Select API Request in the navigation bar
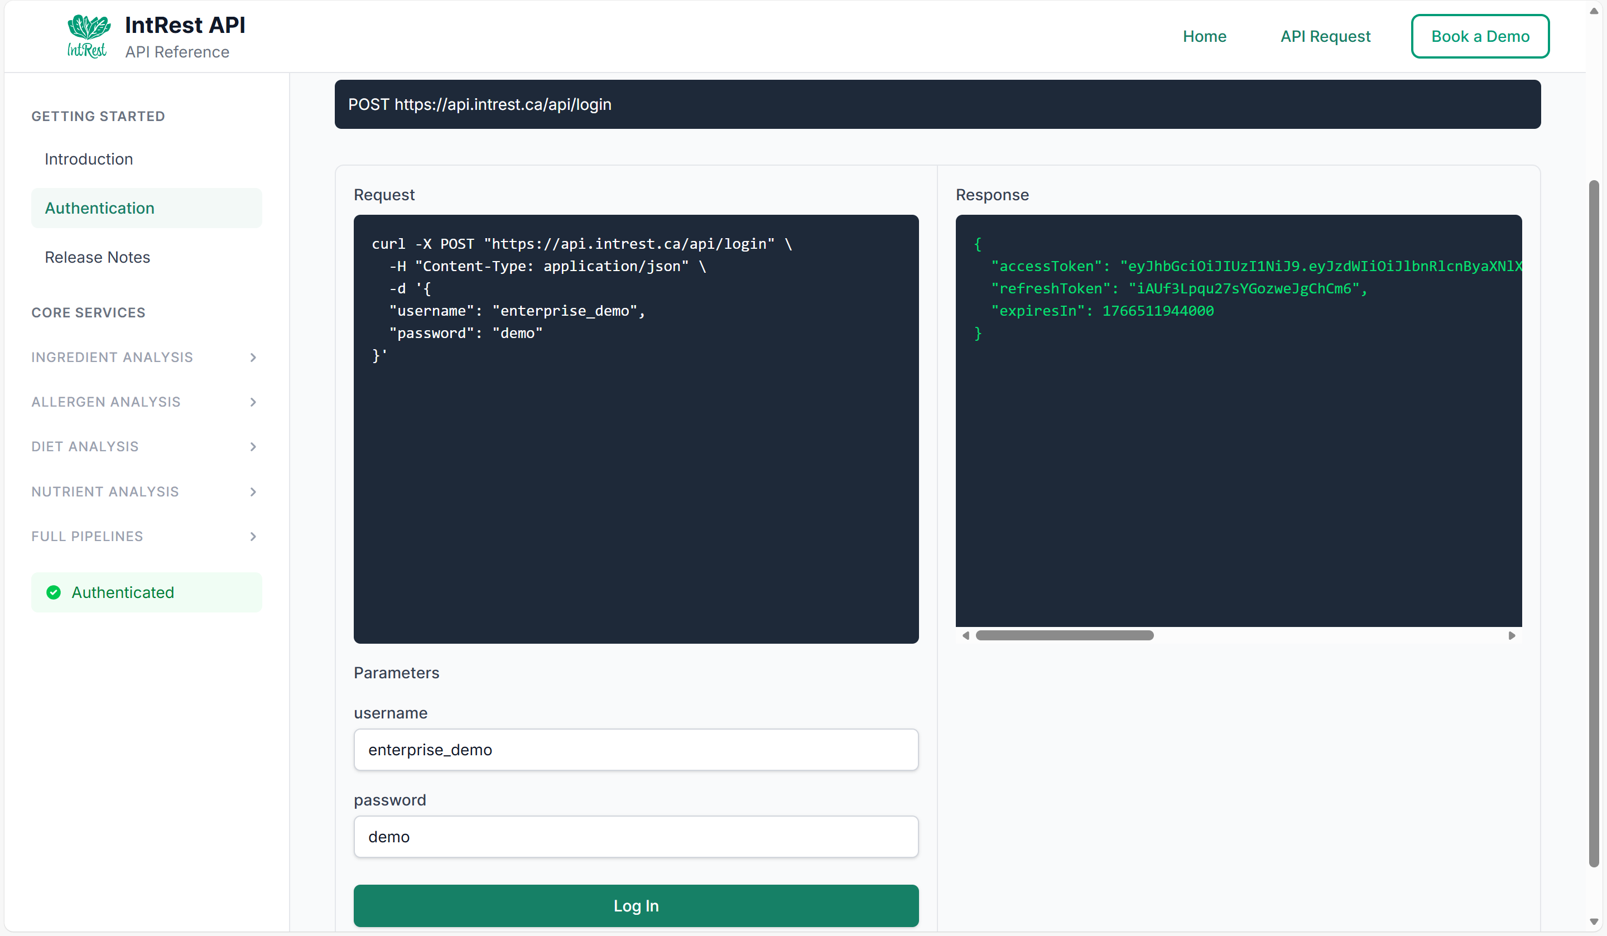Image resolution: width=1607 pixels, height=936 pixels. click(1325, 36)
